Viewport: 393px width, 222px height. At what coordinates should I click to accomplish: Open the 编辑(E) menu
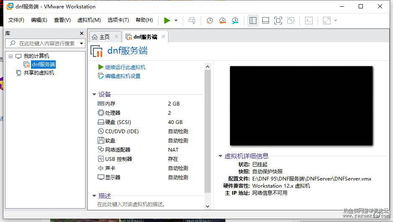pyautogui.click(x=39, y=20)
